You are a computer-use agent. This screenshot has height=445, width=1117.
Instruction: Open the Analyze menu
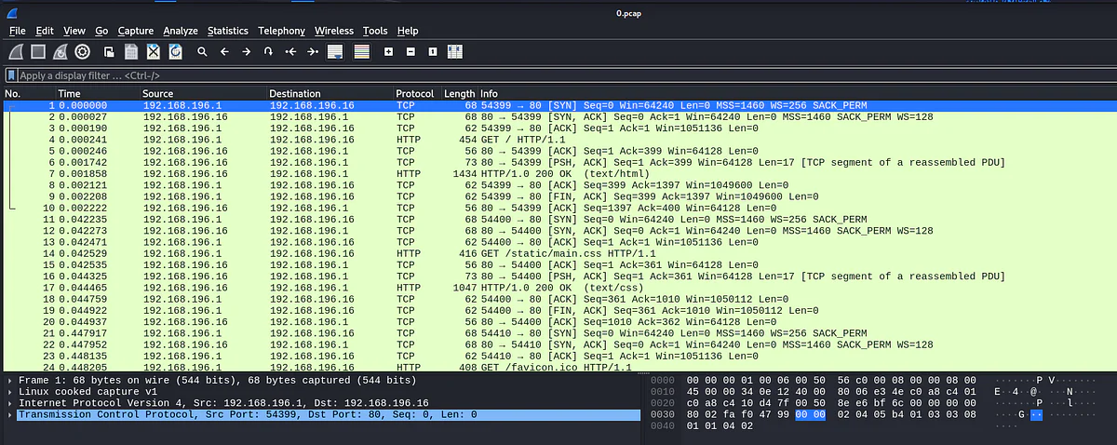[x=182, y=31]
